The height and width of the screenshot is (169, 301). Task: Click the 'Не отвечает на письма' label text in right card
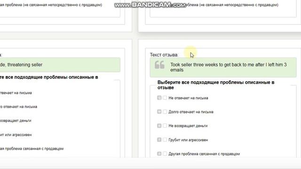coord(188,98)
